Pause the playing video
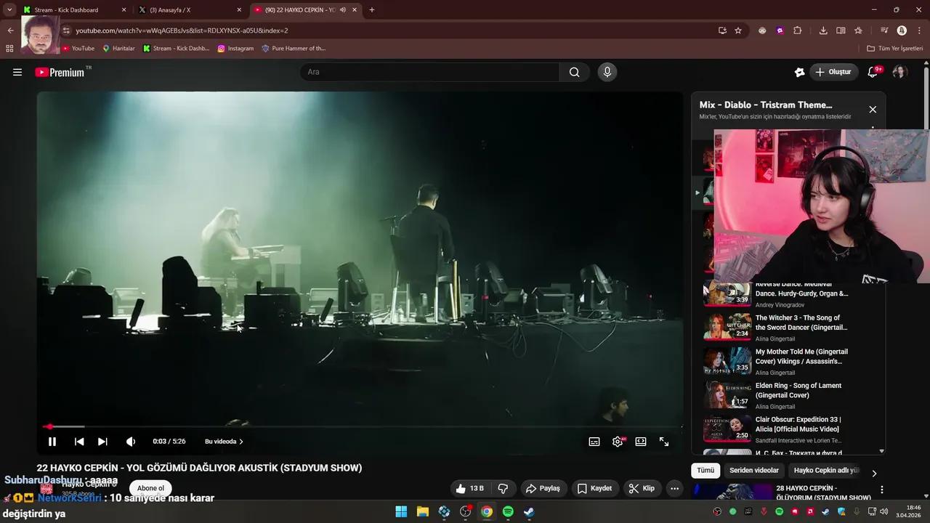This screenshot has height=523, width=930. [x=52, y=442]
